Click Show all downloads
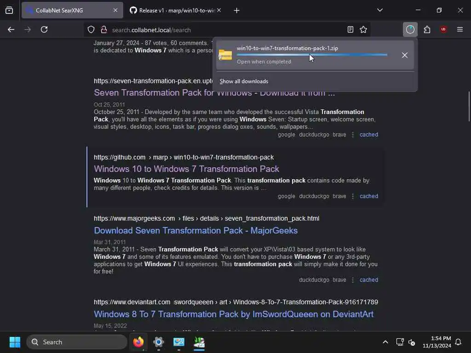Screen dimensions: 471x353 (244, 81)
